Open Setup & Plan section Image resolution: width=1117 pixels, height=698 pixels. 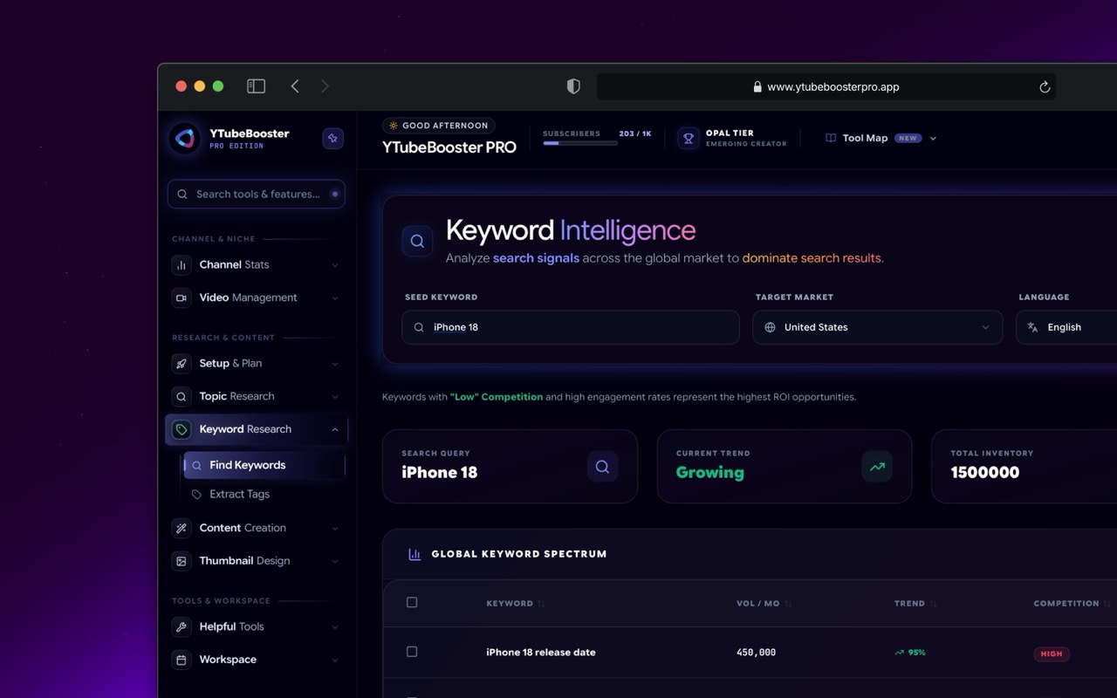[x=256, y=363]
